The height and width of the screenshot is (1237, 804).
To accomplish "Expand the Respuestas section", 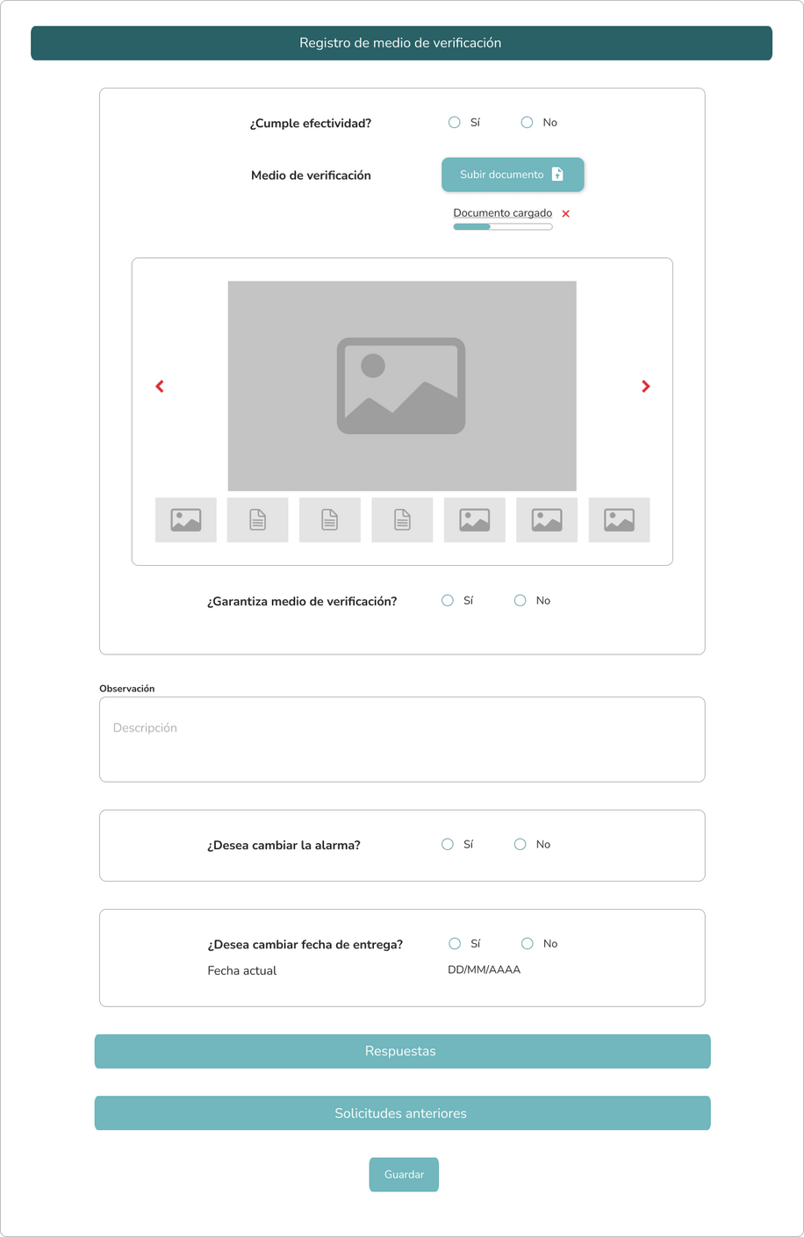I will click(402, 1051).
